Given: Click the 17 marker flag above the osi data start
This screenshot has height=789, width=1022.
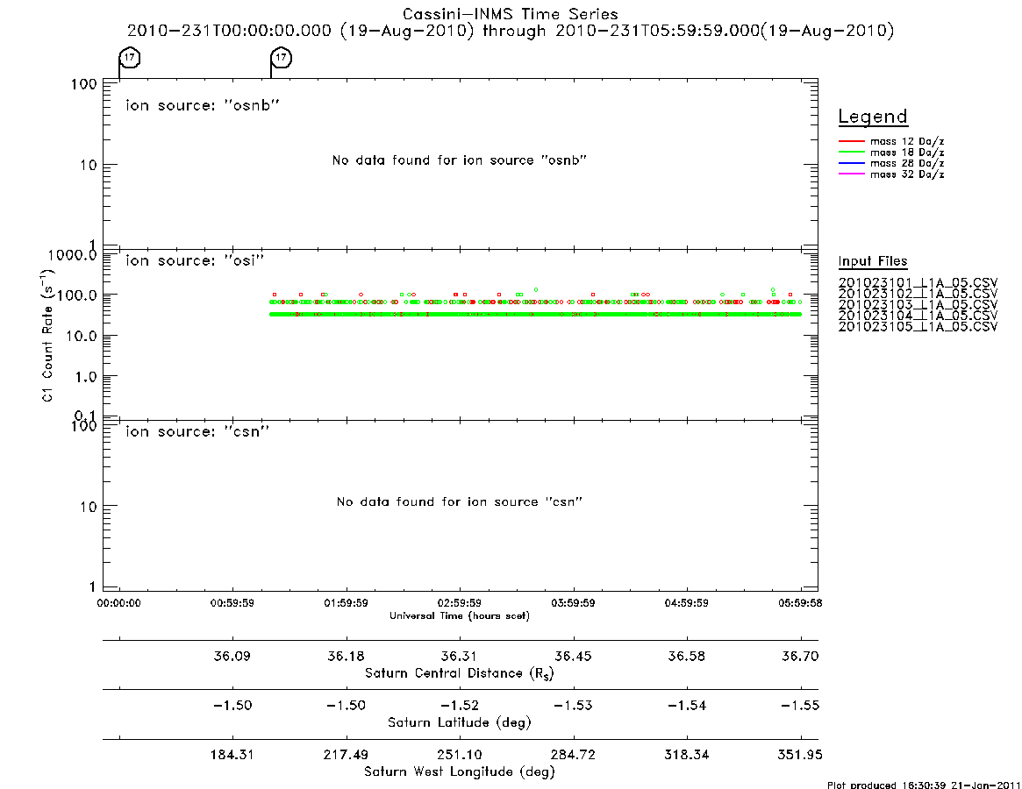Looking at the screenshot, I should point(281,57).
